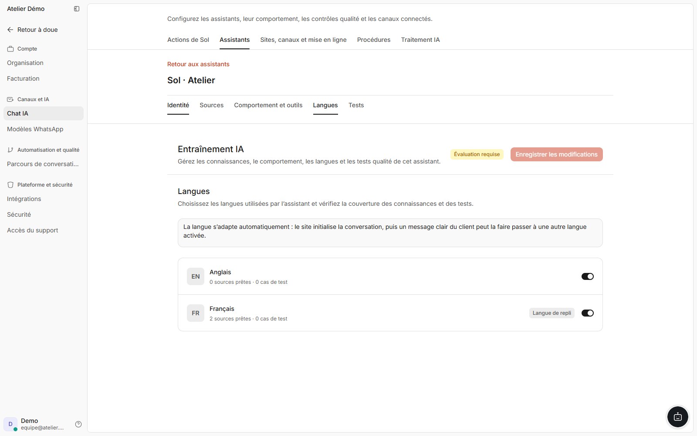
Task: Go to the Procédures tab
Action: [x=374, y=40]
